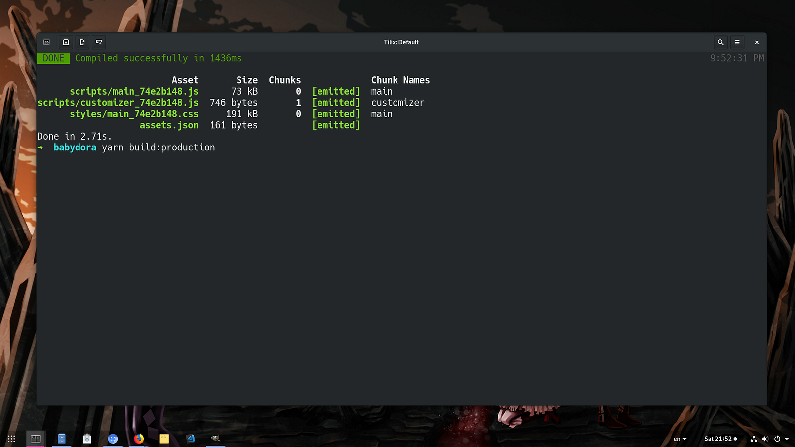The height and width of the screenshot is (447, 795).
Task: Click the babydora prompt directory
Action: (75, 148)
